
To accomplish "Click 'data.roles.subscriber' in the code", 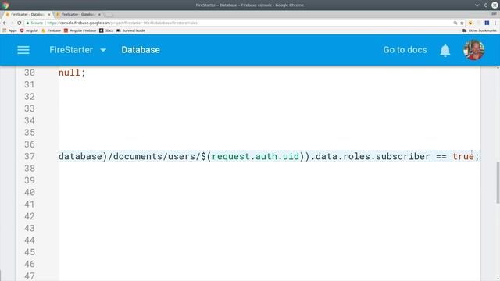I will (373, 156).
